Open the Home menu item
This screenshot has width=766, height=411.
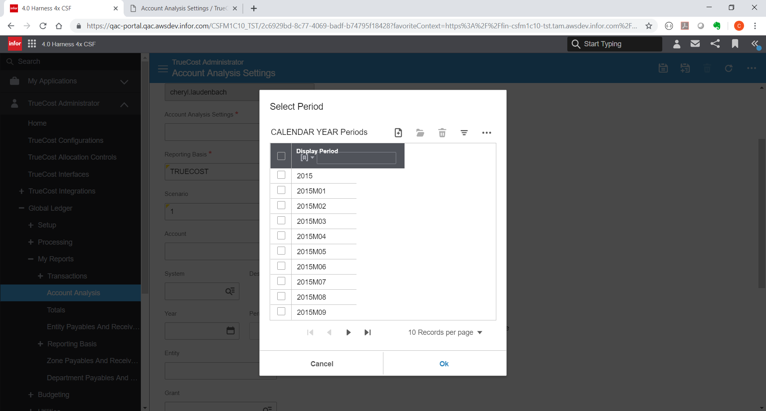pyautogui.click(x=37, y=123)
